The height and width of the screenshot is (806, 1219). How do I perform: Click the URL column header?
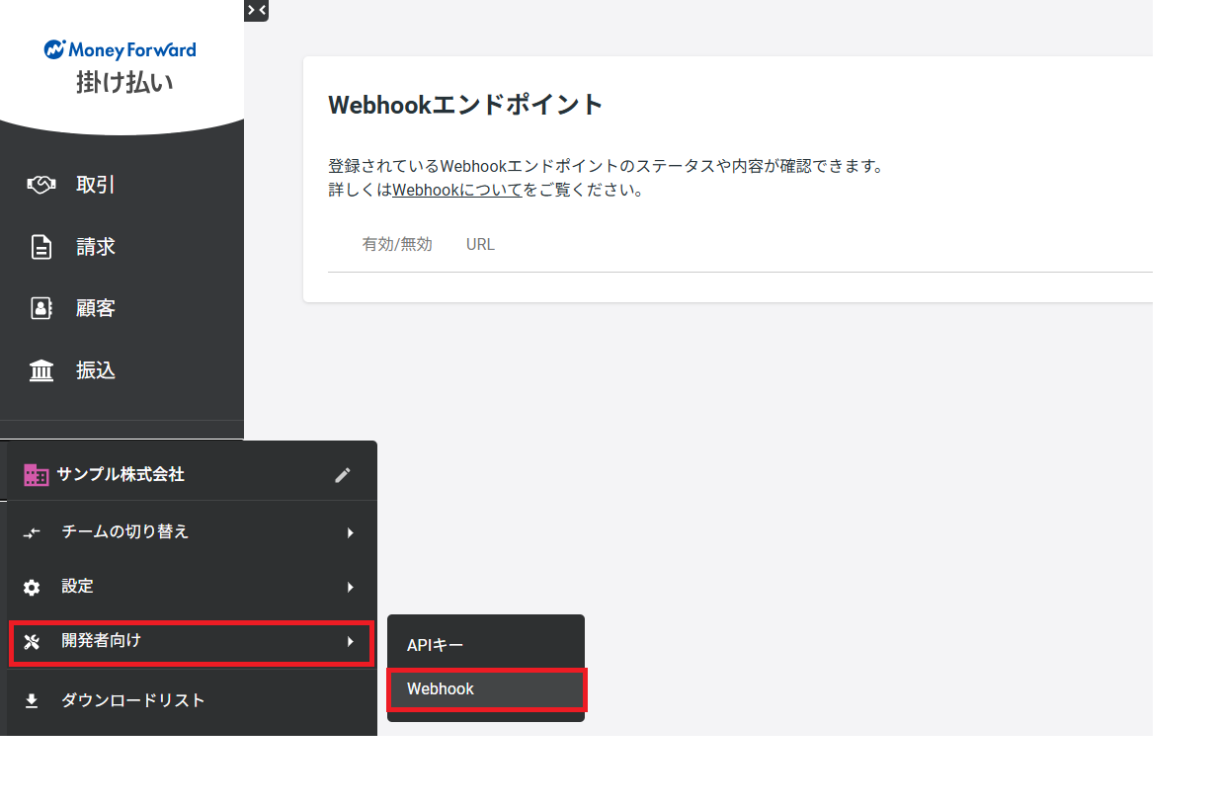[x=480, y=244]
